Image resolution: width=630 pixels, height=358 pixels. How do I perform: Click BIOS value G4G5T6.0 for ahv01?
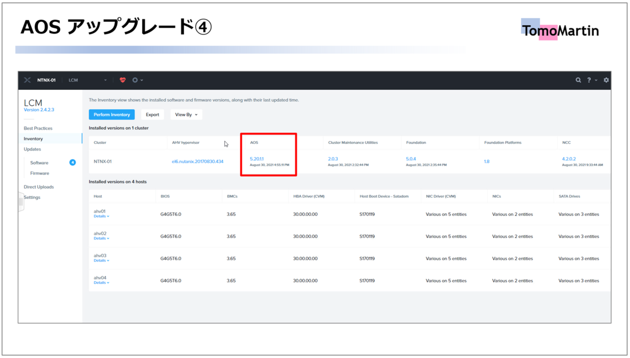coord(171,214)
